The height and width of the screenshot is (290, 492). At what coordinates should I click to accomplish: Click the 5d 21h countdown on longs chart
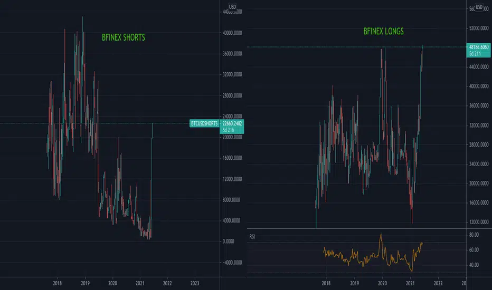pos(475,54)
